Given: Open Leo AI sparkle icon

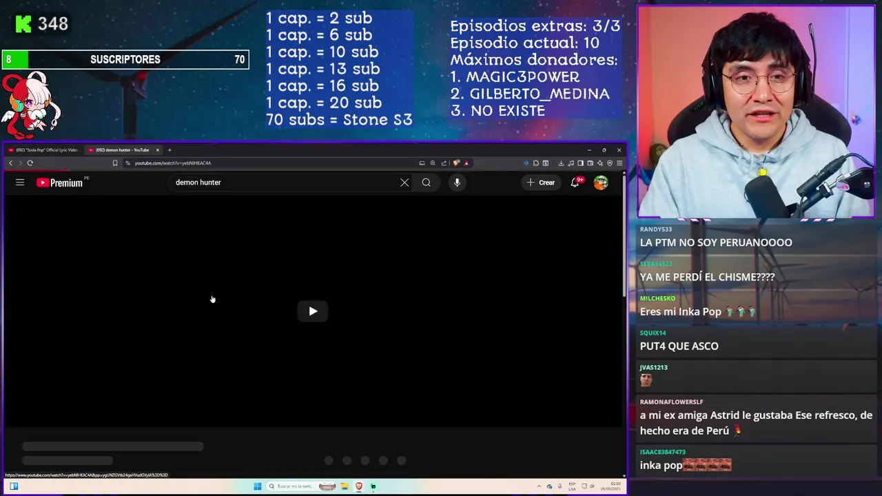Looking at the screenshot, I should [600, 163].
